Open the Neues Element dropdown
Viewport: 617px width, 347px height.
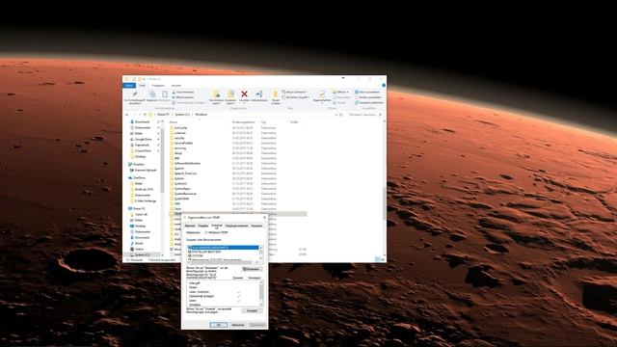click(x=295, y=93)
